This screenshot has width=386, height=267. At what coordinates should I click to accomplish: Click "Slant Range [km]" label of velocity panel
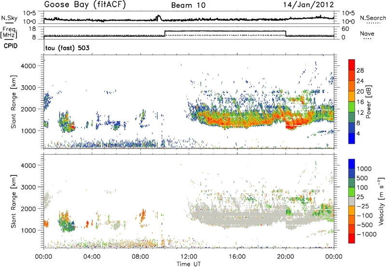14,201
